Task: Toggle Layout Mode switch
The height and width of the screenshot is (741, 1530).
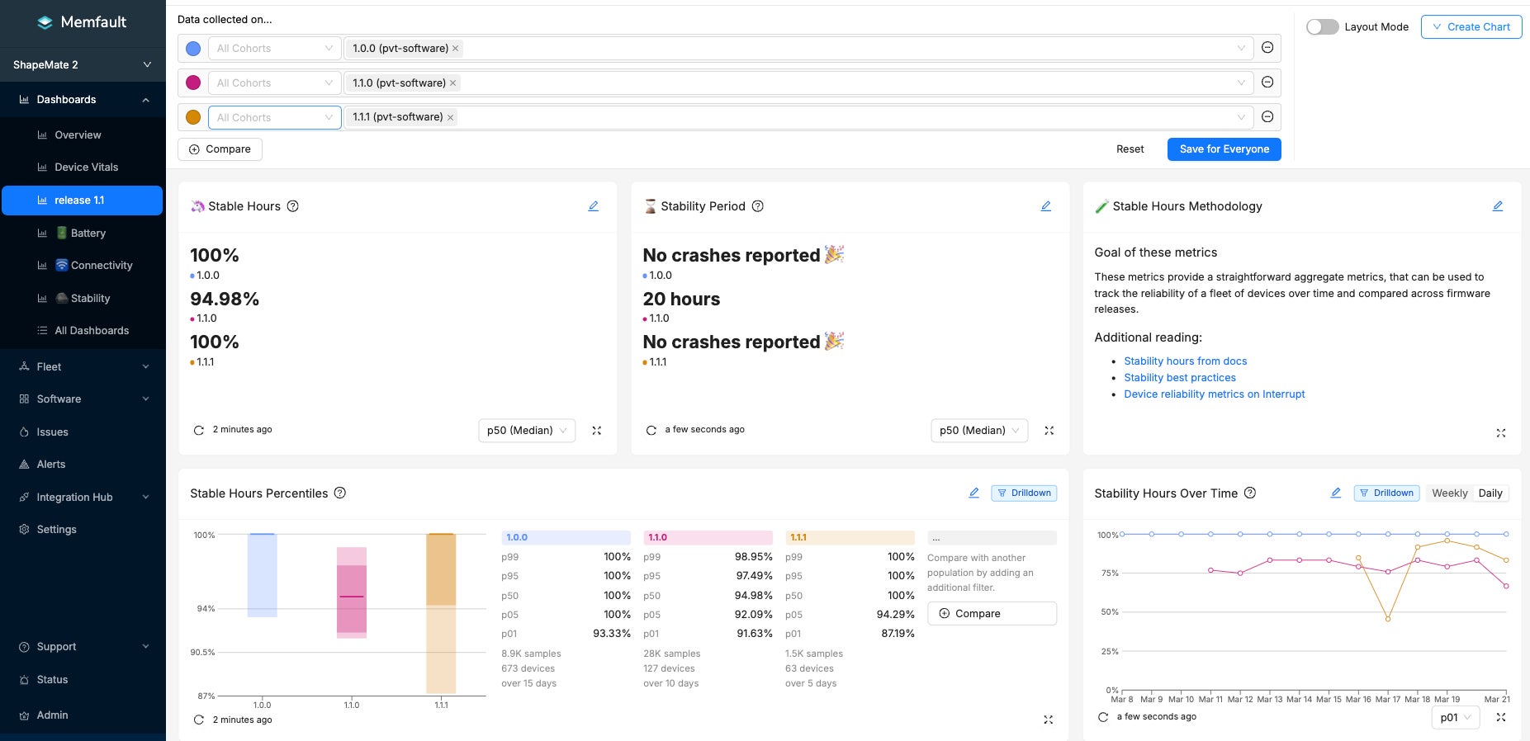Action: (x=1322, y=27)
